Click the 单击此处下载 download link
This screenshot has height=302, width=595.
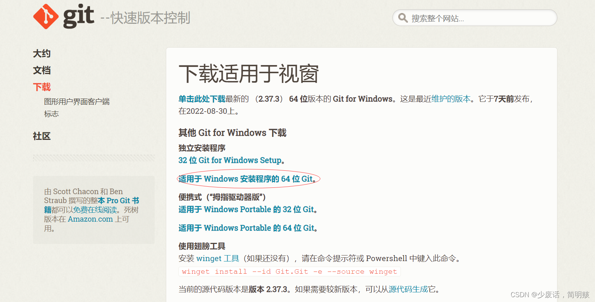(202, 99)
